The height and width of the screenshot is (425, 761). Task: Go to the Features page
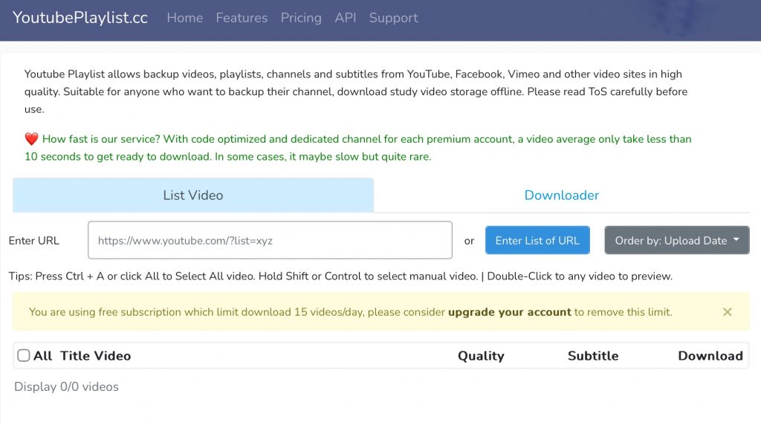coord(242,18)
